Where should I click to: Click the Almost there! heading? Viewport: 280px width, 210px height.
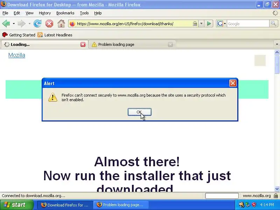[x=137, y=162]
